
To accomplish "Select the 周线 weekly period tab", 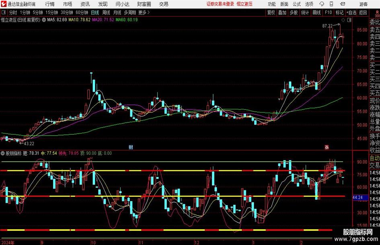I will (106, 12).
